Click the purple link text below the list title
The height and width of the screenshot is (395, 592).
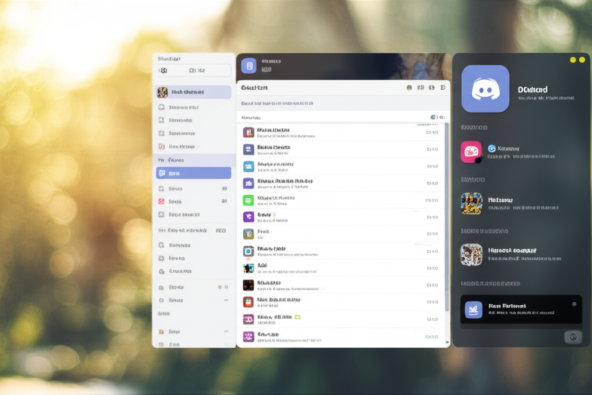pyautogui.click(x=277, y=103)
